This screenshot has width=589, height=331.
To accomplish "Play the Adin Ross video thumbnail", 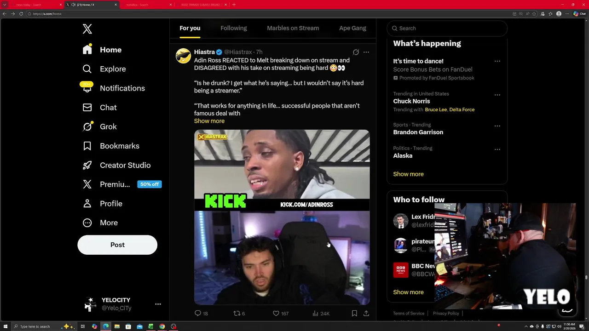I will (x=282, y=217).
